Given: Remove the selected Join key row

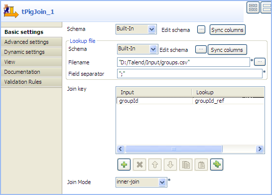Looking at the screenshot, I should [139, 165].
